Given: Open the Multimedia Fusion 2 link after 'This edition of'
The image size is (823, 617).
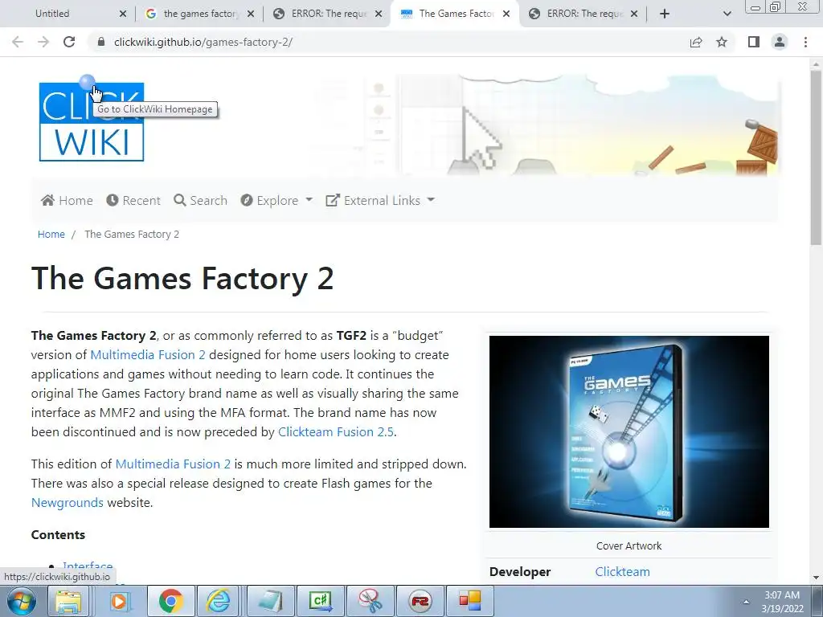Looking at the screenshot, I should tap(173, 464).
